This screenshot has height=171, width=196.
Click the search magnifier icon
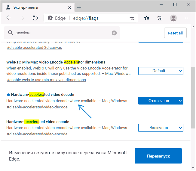(11, 33)
